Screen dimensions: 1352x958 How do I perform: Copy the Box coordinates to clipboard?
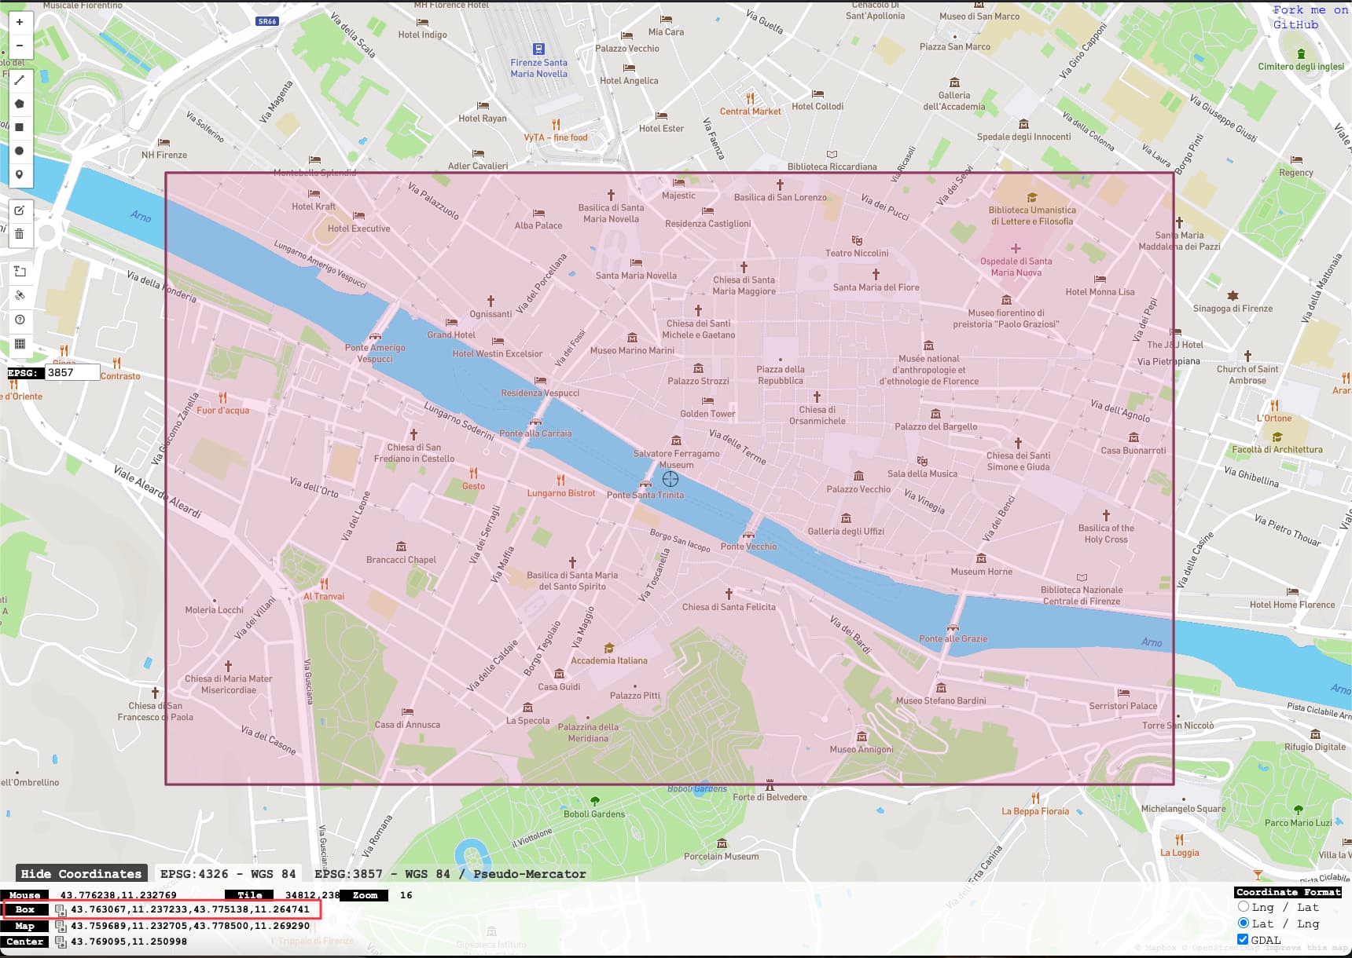point(61,910)
